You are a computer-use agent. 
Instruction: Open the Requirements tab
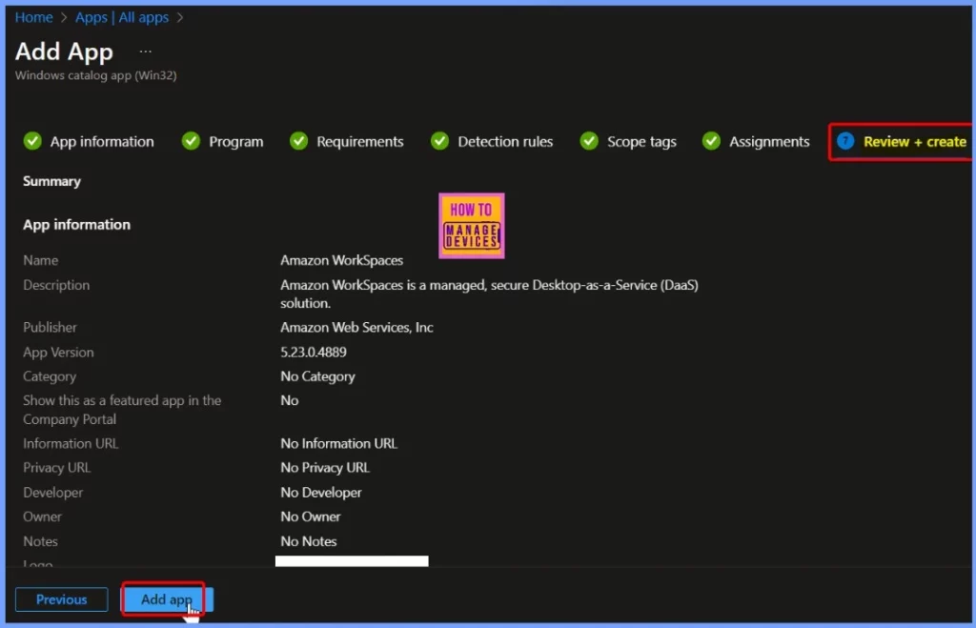[x=359, y=142]
